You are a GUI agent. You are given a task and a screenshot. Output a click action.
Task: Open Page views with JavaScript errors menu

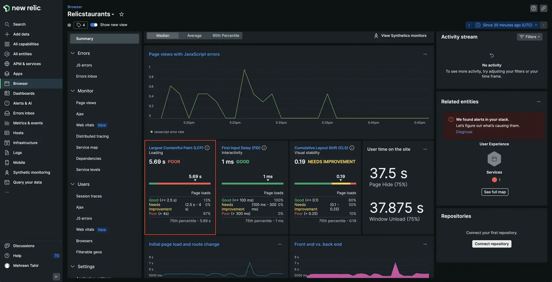425,54
